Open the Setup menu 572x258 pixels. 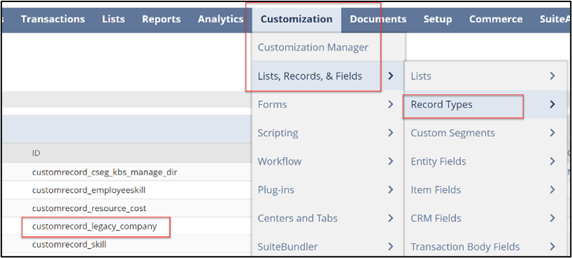point(438,19)
